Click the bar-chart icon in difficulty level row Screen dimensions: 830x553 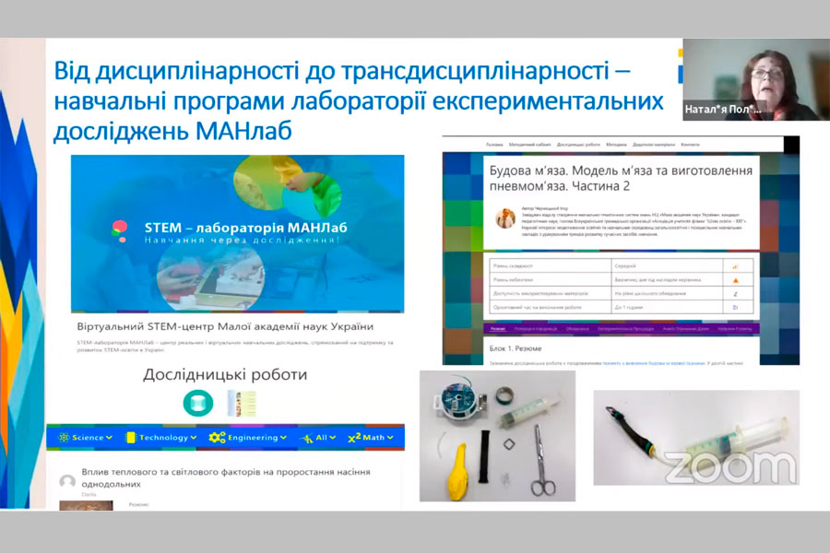735,266
